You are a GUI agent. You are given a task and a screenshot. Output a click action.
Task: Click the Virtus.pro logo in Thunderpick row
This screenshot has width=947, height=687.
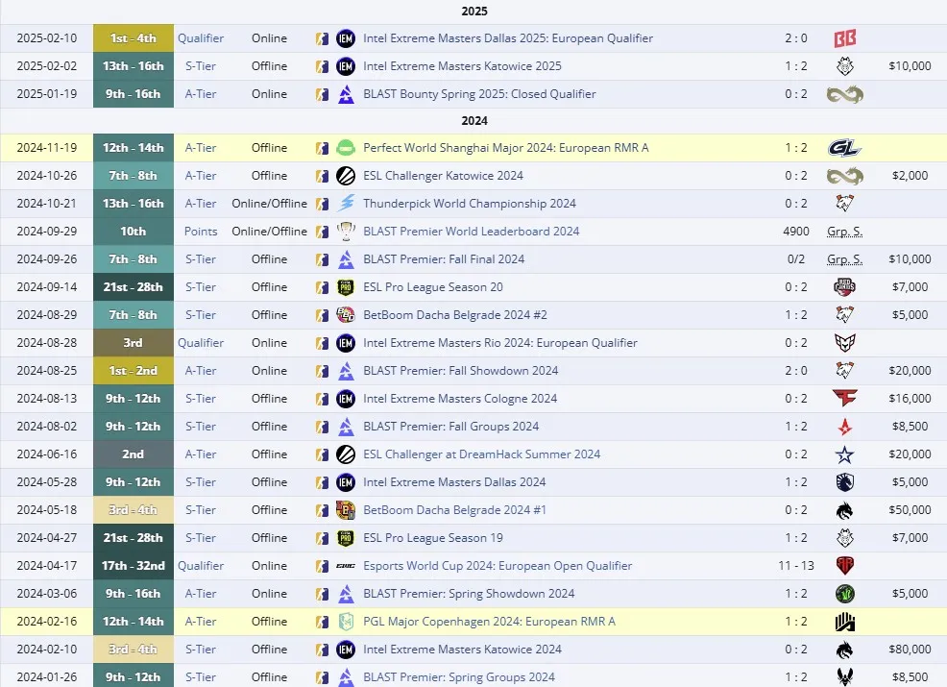click(845, 203)
